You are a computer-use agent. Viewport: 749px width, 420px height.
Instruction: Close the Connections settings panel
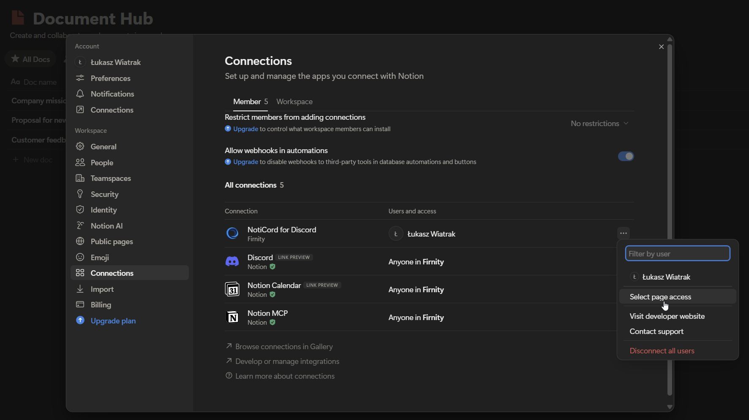coord(661,47)
